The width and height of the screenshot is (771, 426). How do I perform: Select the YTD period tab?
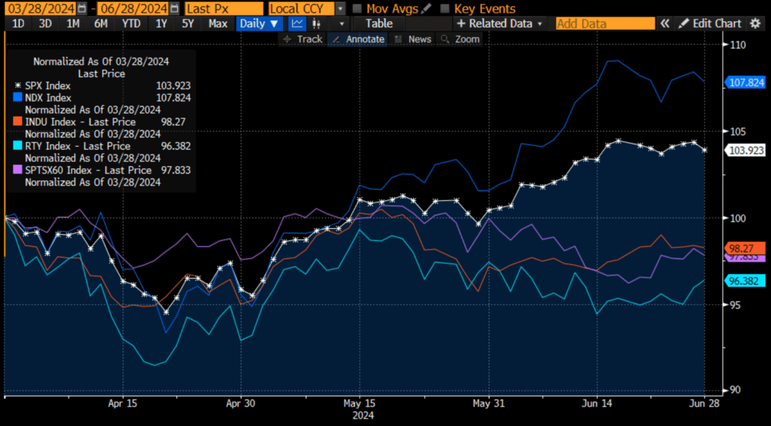pyautogui.click(x=130, y=23)
